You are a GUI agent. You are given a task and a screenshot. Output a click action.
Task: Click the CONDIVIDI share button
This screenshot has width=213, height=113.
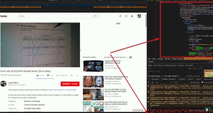(x=62, y=76)
